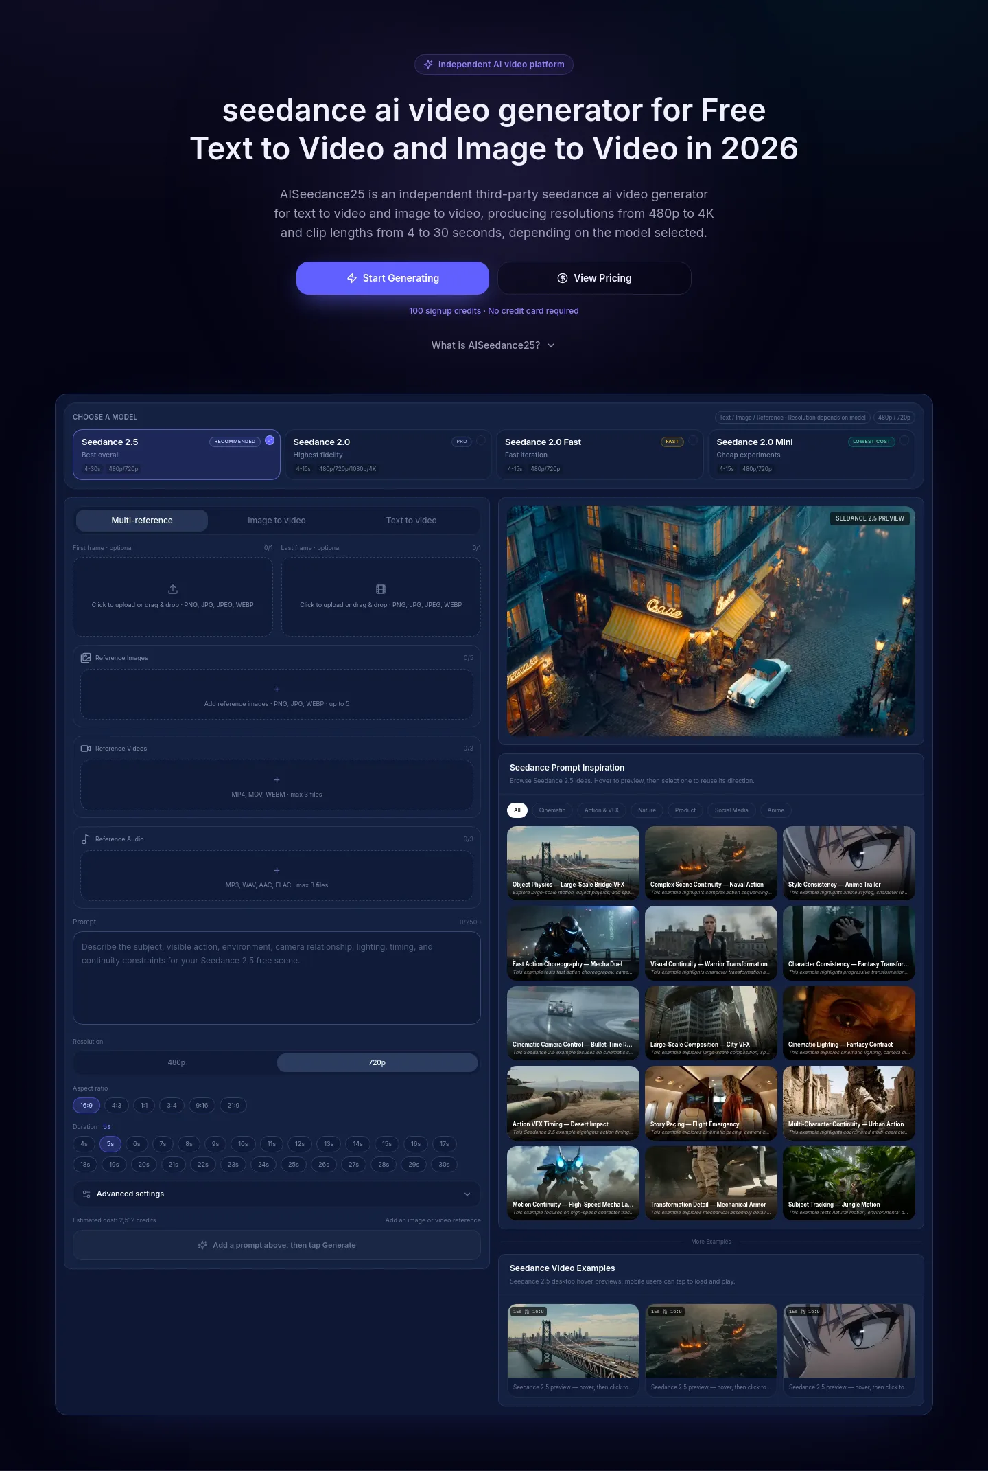
Task: Click the First frame upload icon
Action: (x=173, y=589)
